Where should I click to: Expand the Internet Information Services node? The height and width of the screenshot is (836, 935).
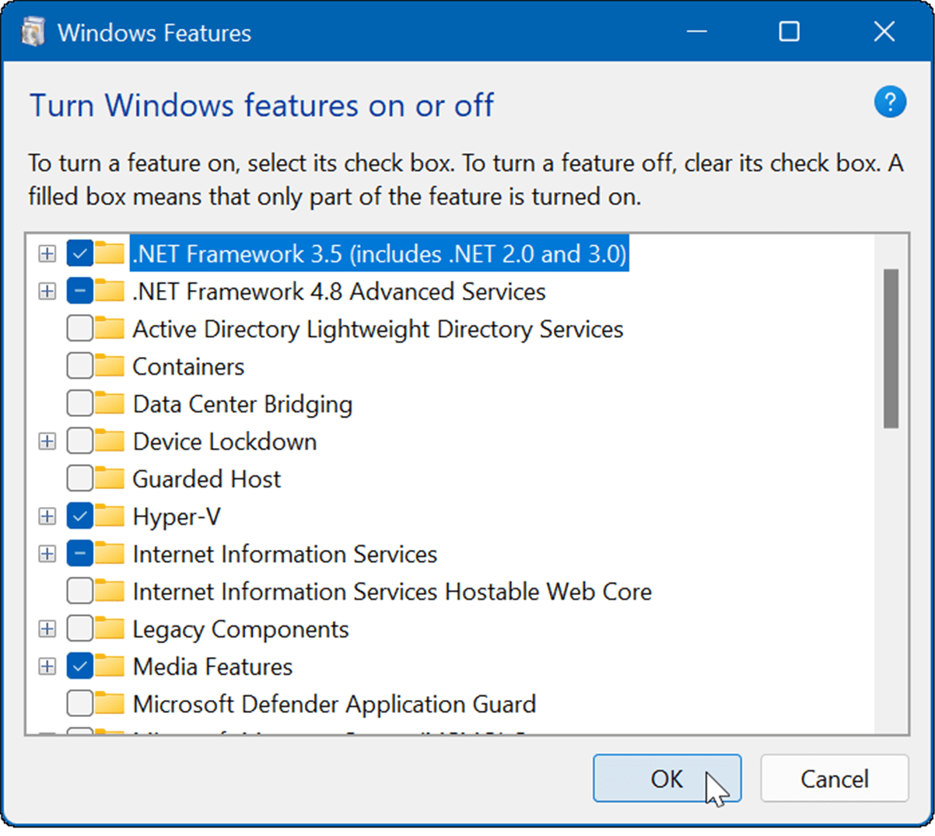coord(47,554)
